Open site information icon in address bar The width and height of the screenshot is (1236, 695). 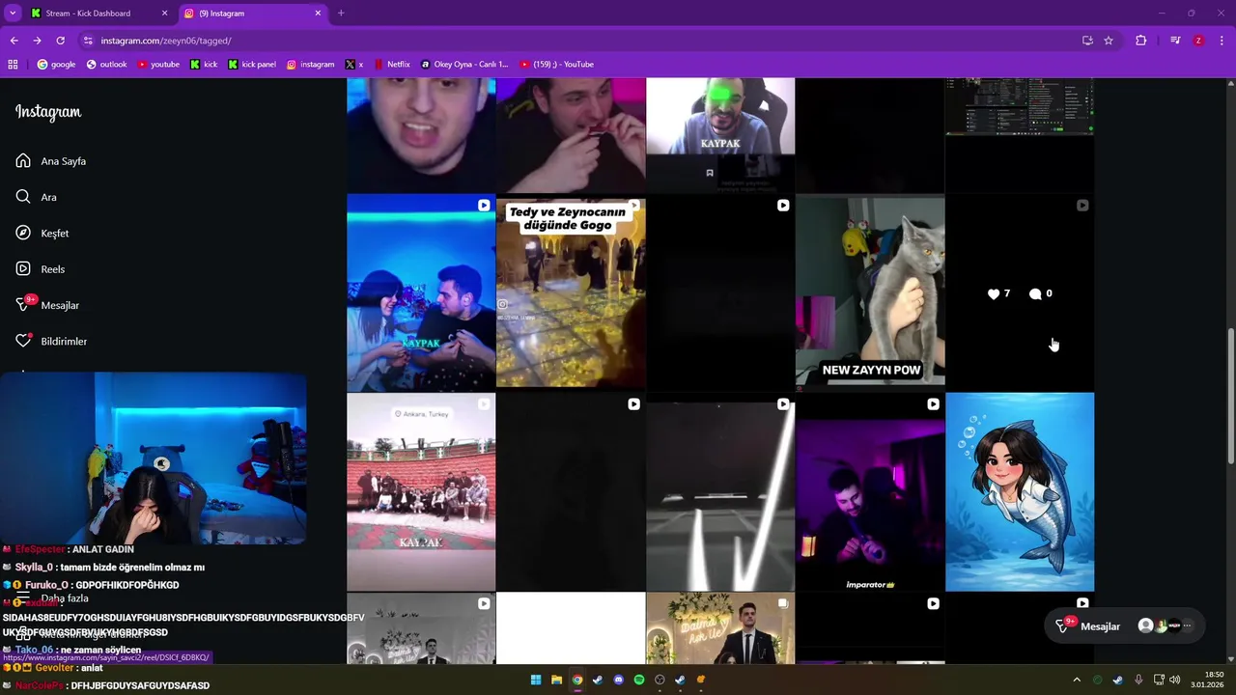[88, 41]
